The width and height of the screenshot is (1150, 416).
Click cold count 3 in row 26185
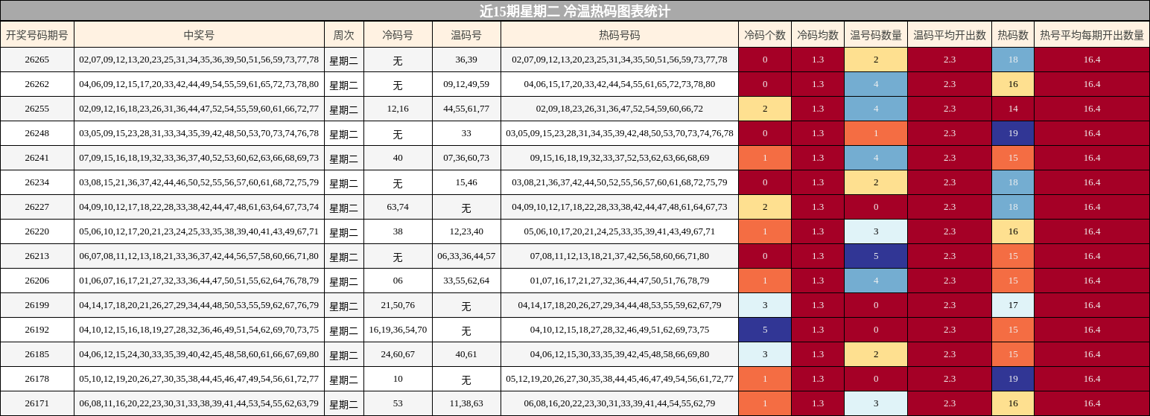pos(765,354)
